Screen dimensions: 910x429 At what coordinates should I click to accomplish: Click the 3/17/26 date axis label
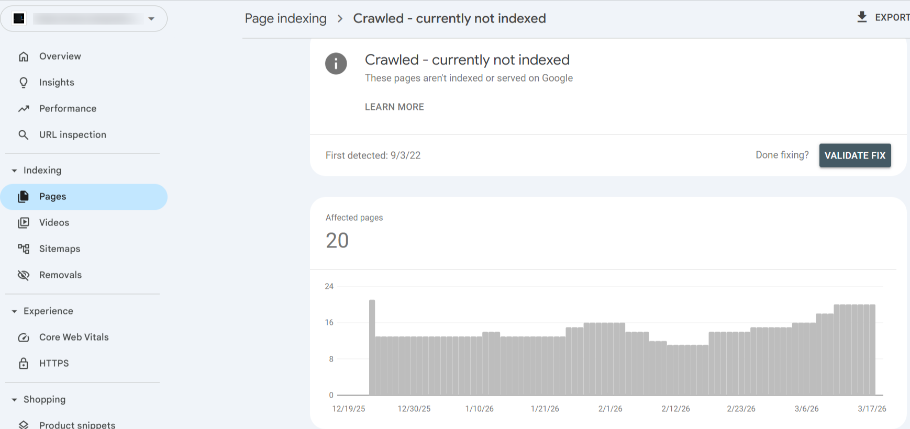click(x=872, y=409)
